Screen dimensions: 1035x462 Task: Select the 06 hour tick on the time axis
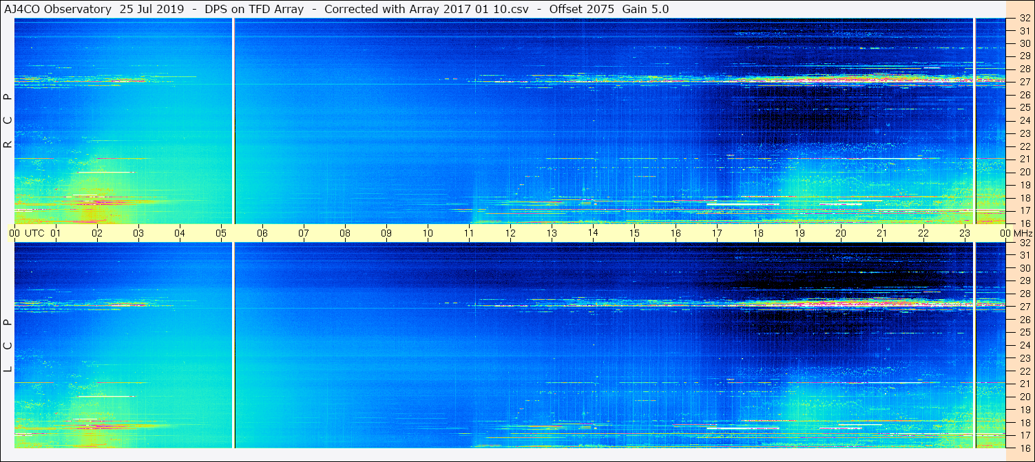click(x=262, y=233)
